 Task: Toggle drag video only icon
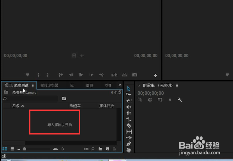(74, 56)
